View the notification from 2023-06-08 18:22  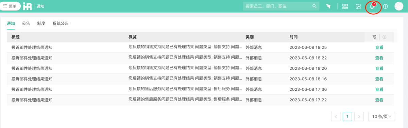[x=379, y=58]
